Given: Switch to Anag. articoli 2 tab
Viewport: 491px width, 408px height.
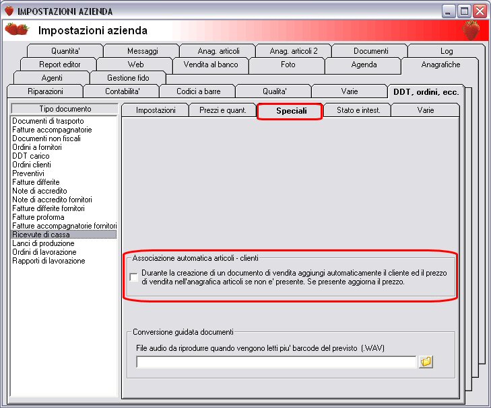Looking at the screenshot, I should [x=294, y=51].
